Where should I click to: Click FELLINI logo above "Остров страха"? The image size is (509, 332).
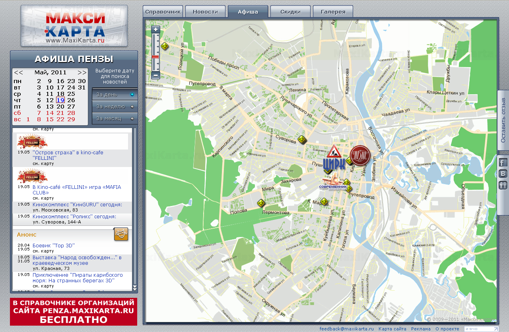point(33,142)
